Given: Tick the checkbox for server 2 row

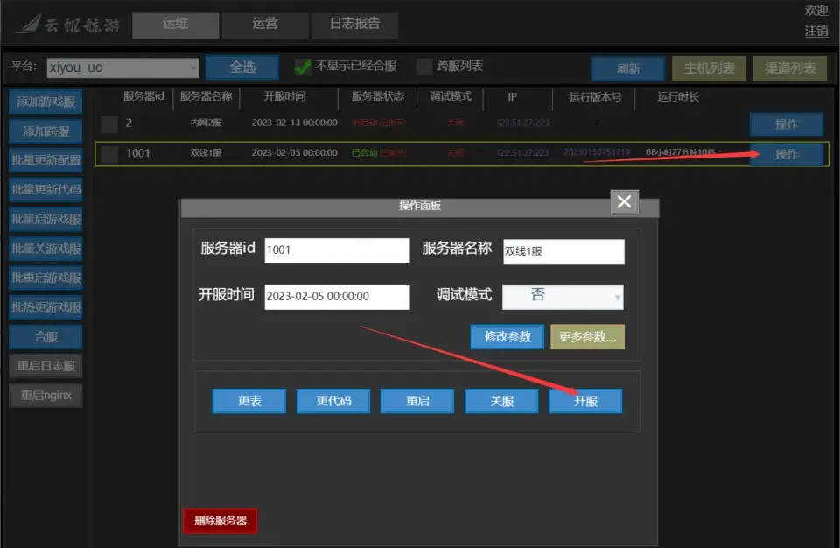Looking at the screenshot, I should coord(109,123).
